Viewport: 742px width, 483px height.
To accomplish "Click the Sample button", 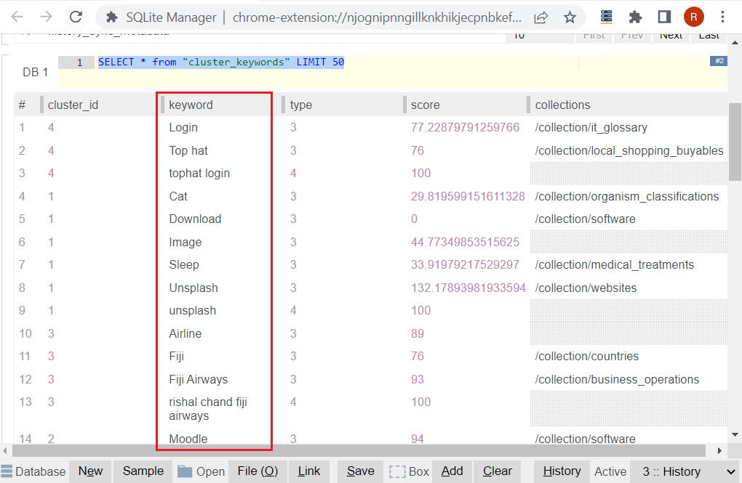I will [143, 471].
